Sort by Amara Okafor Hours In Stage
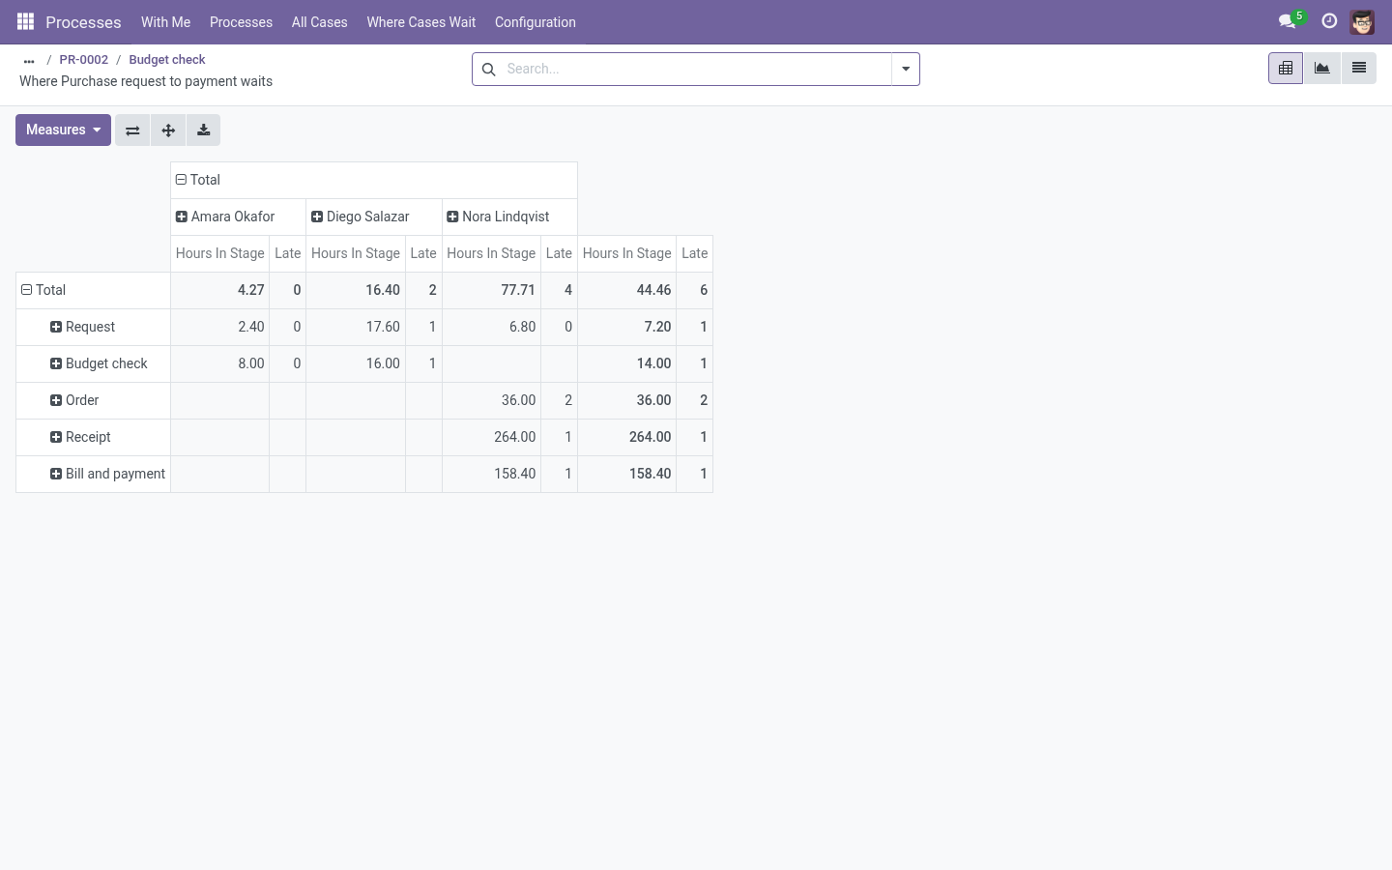The image size is (1392, 870). [x=219, y=253]
